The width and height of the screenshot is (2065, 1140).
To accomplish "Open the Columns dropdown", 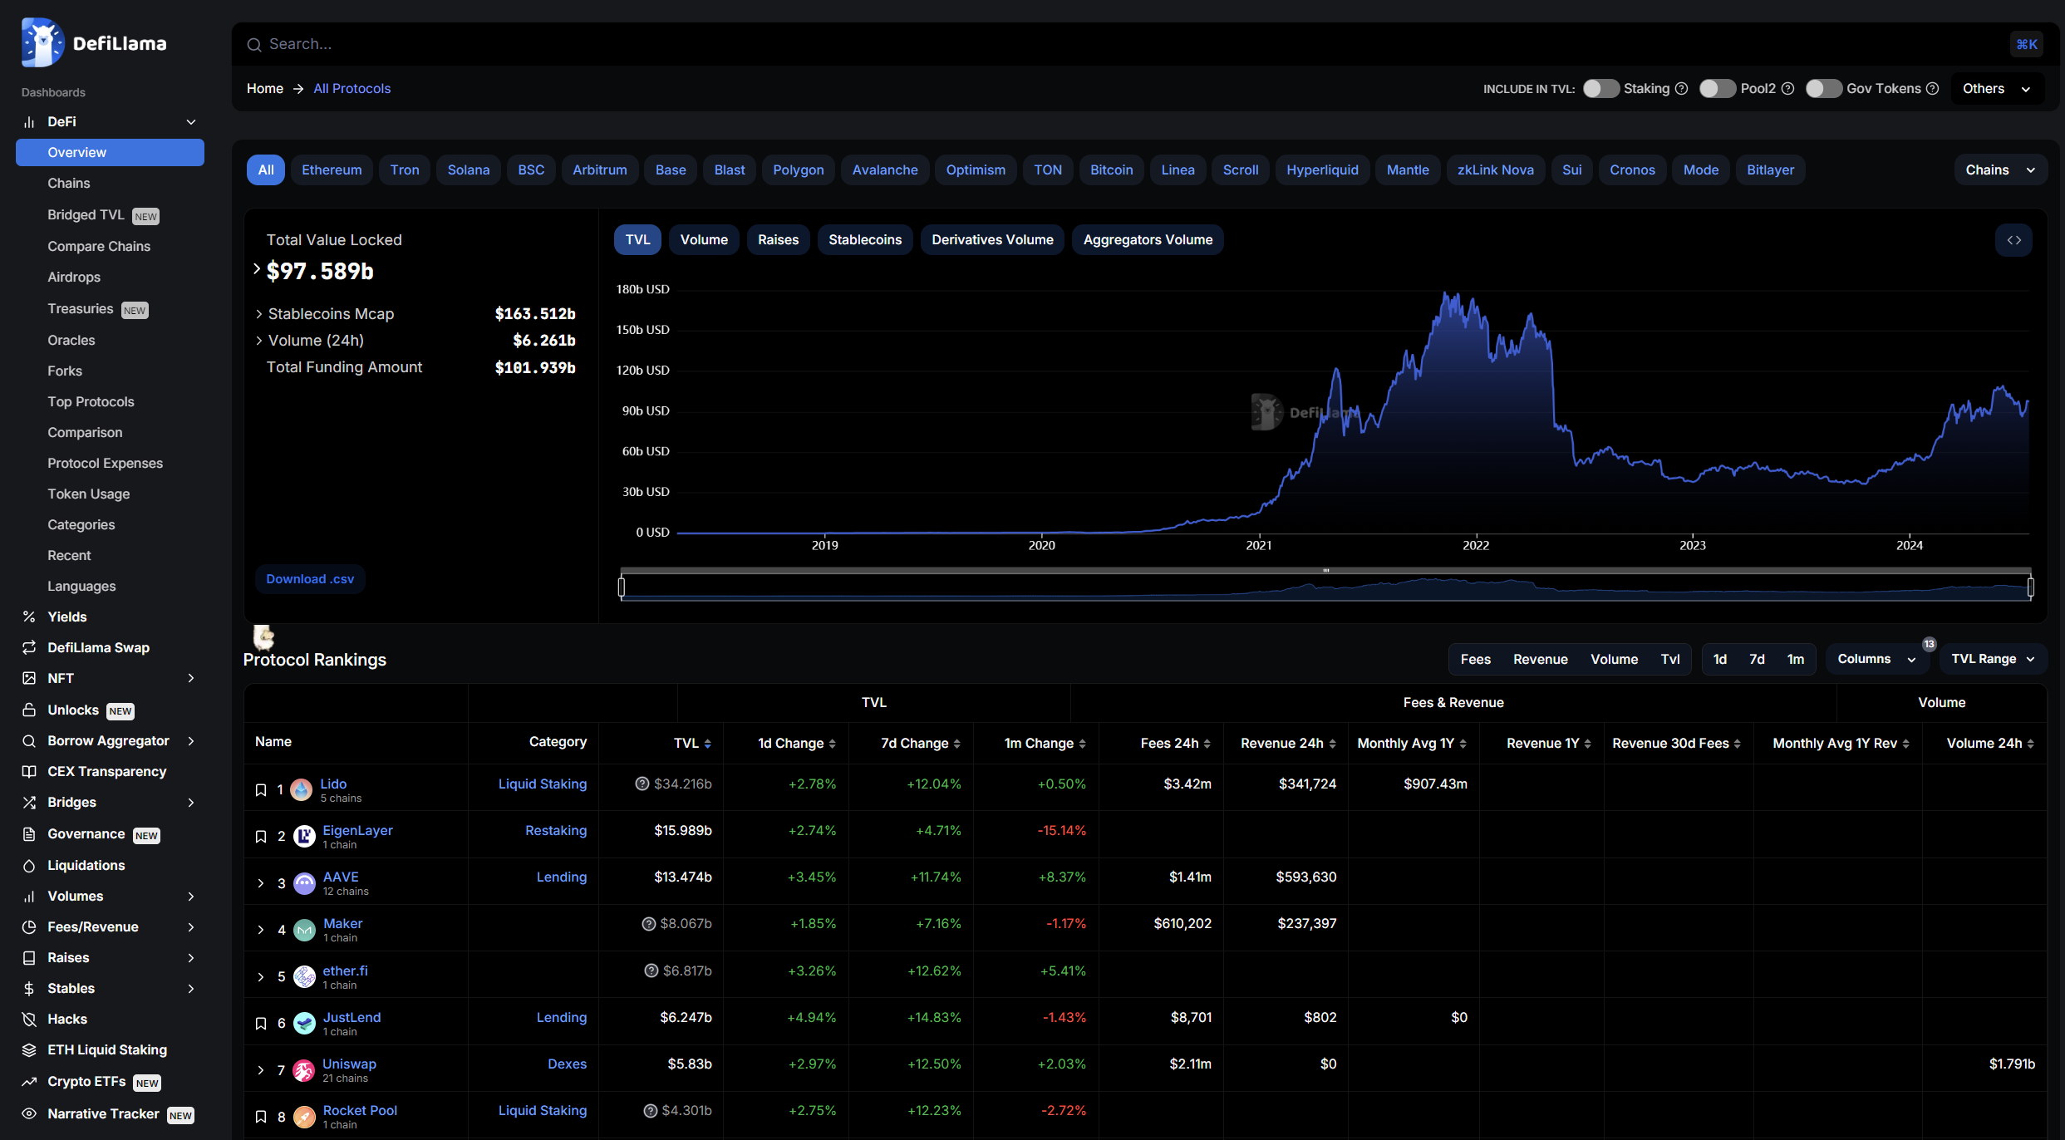I will pyautogui.click(x=1876, y=659).
